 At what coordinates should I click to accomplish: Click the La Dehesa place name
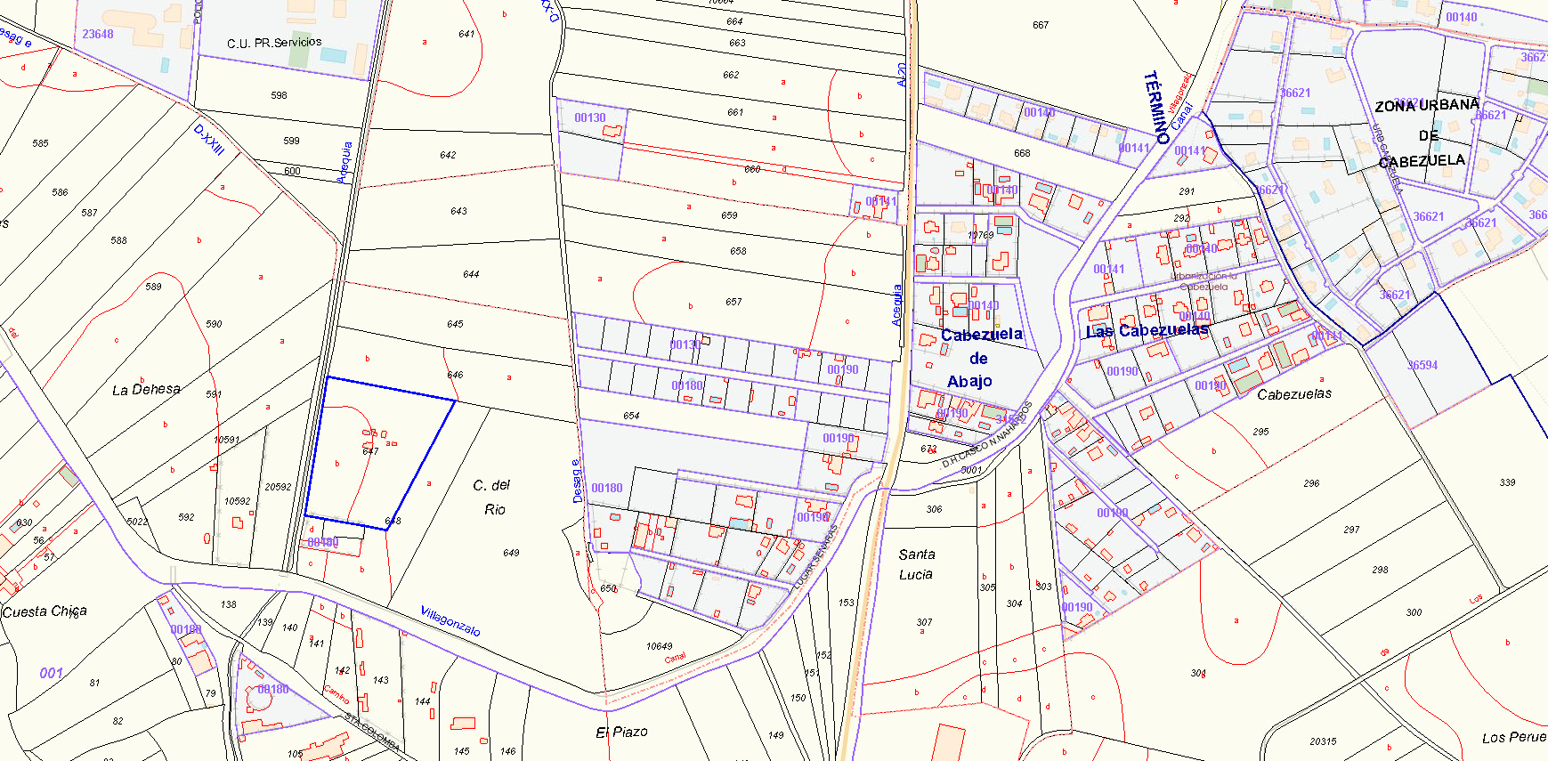(x=146, y=390)
